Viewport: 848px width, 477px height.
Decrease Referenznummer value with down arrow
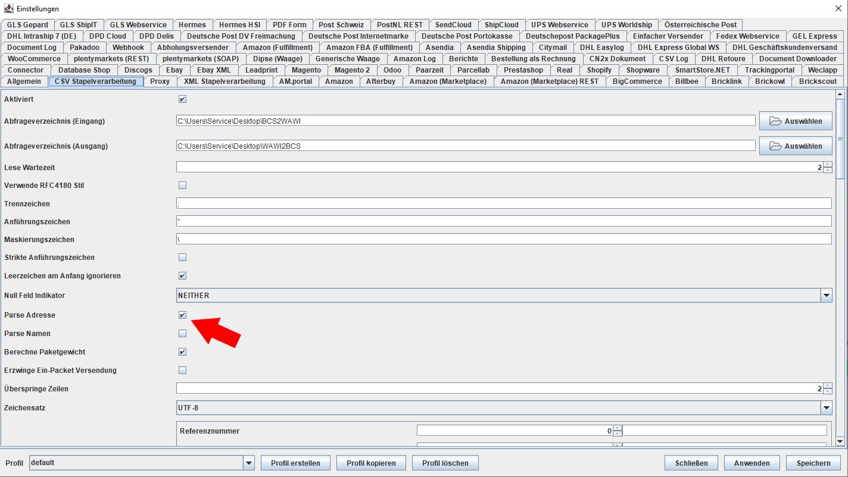(x=618, y=434)
